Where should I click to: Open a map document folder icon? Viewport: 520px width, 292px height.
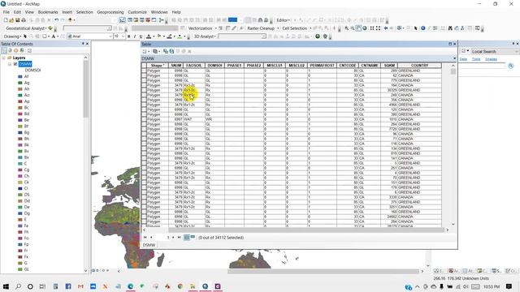[x=11, y=20]
